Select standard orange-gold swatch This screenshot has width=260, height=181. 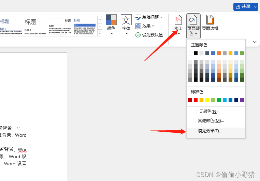(x=201, y=100)
